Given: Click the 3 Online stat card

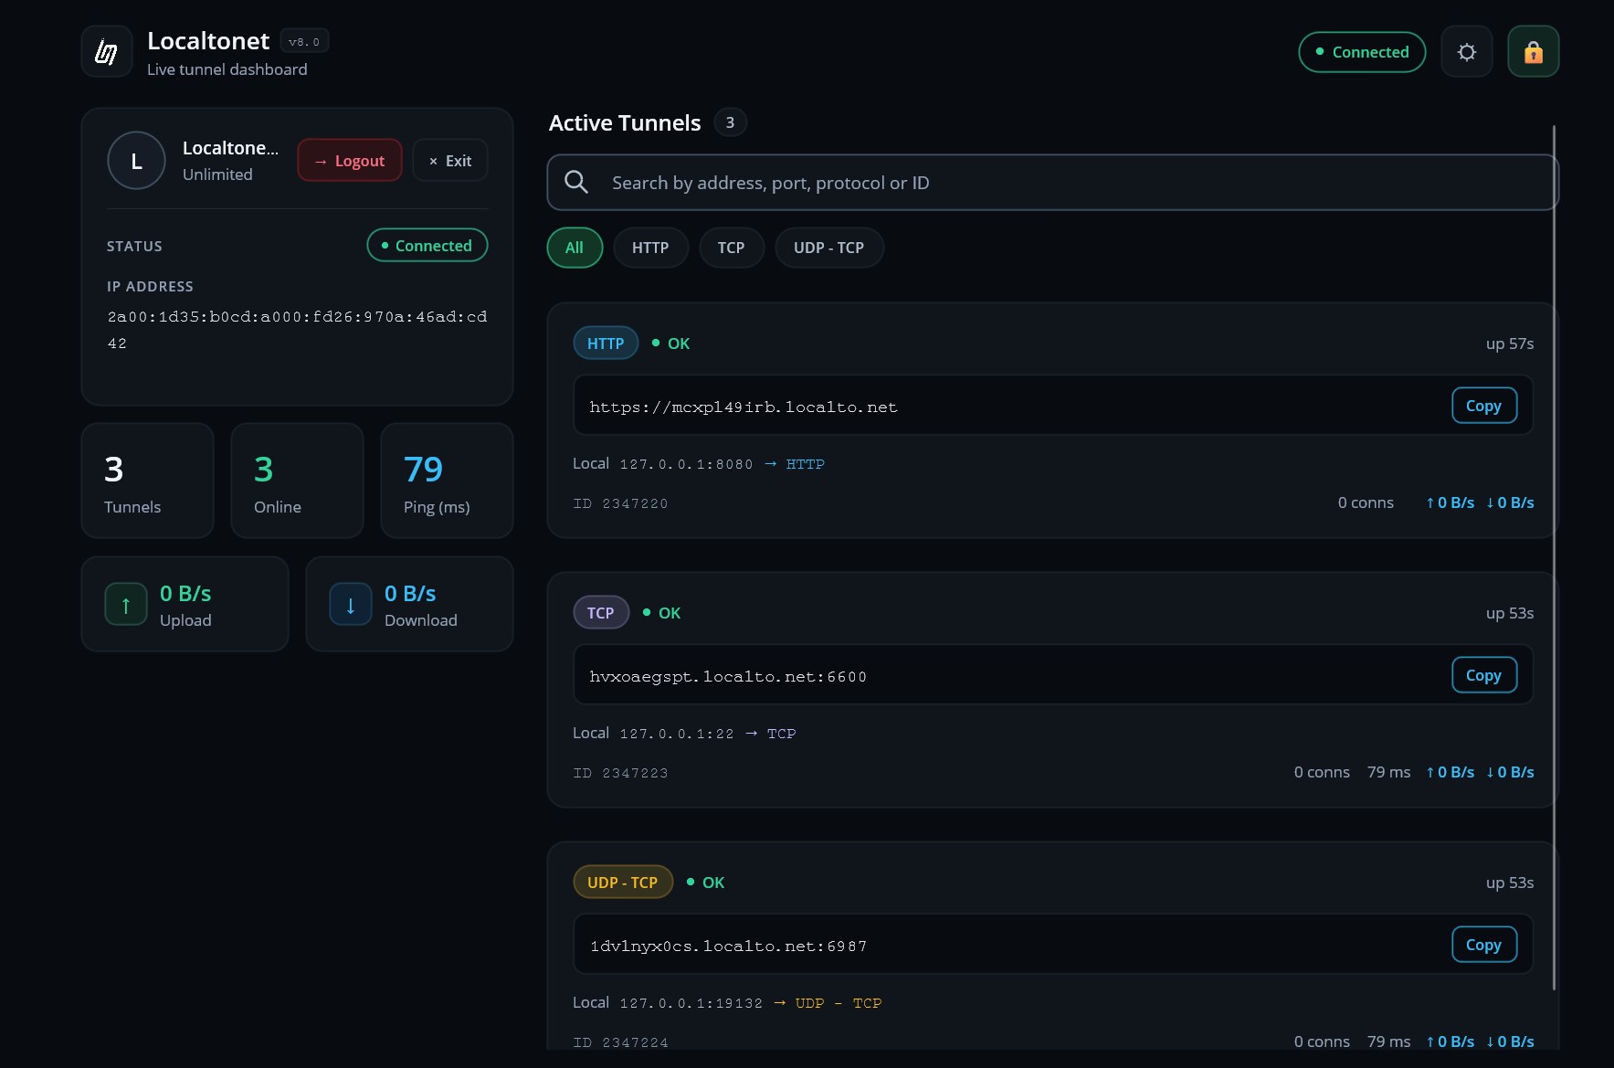Looking at the screenshot, I should pos(298,481).
